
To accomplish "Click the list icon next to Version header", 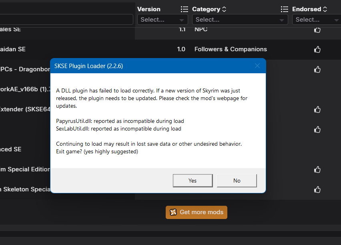I will (184, 9).
